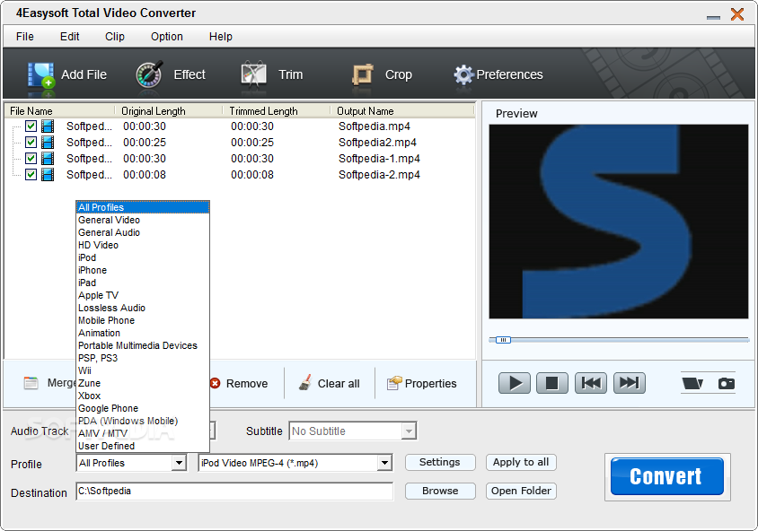Take a snapshot with camera icon

pos(726,383)
